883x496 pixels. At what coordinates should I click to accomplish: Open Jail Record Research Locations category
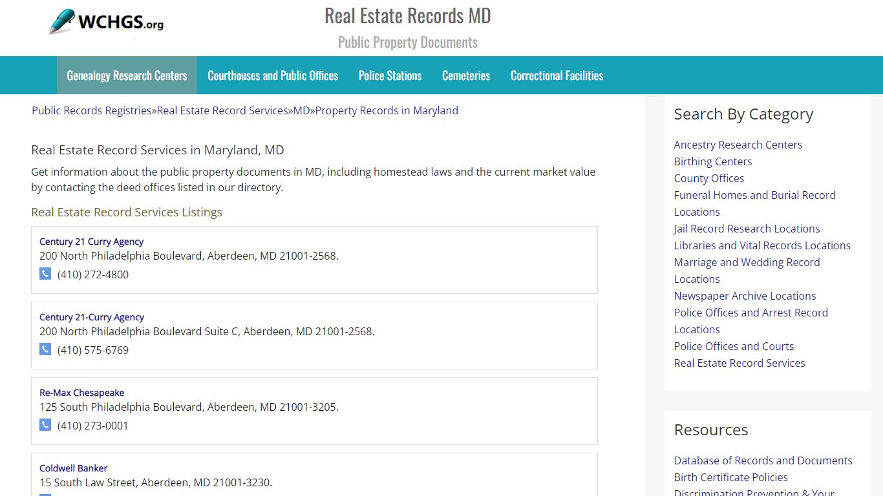click(x=747, y=229)
